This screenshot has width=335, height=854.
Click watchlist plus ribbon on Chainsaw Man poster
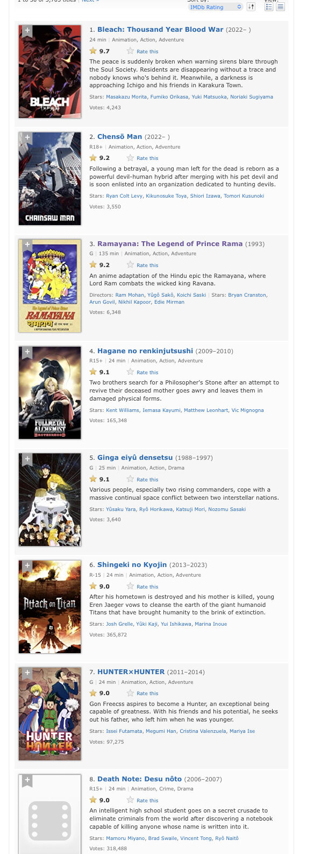[x=27, y=138]
